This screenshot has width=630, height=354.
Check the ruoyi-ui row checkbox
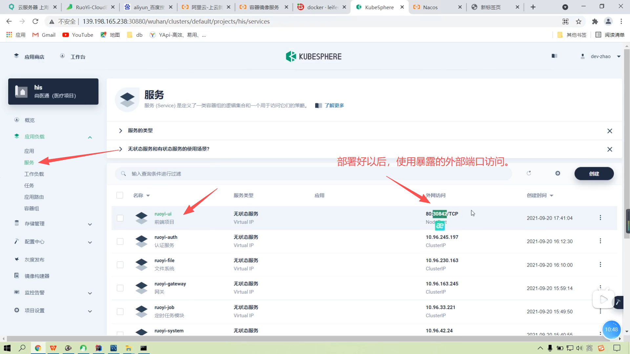coord(120,218)
